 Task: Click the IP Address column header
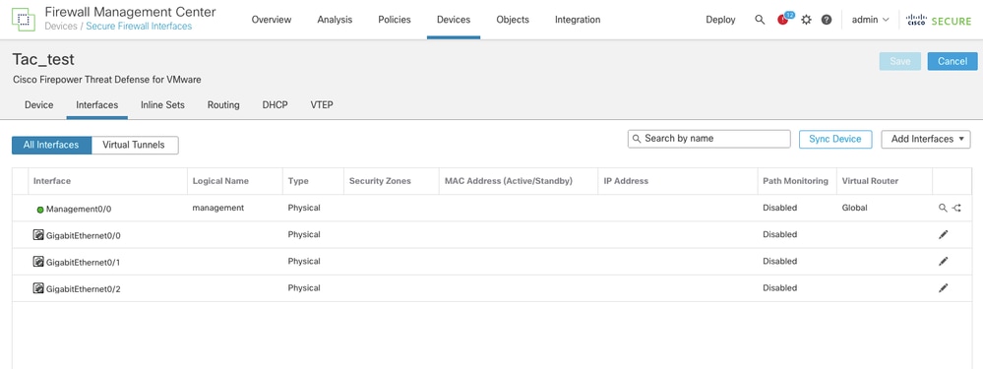626,181
